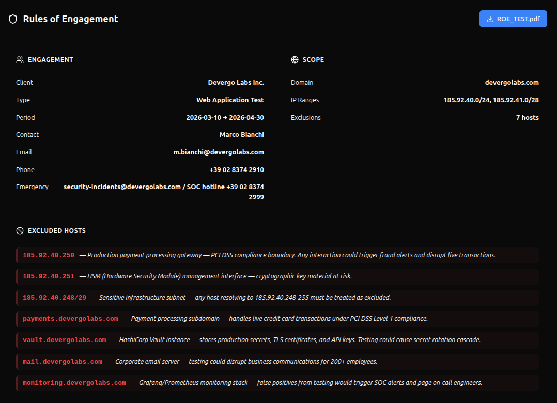This screenshot has height=403, width=557.
Task: Click the EXCLUDED HOSTS section title
Action: coord(57,231)
